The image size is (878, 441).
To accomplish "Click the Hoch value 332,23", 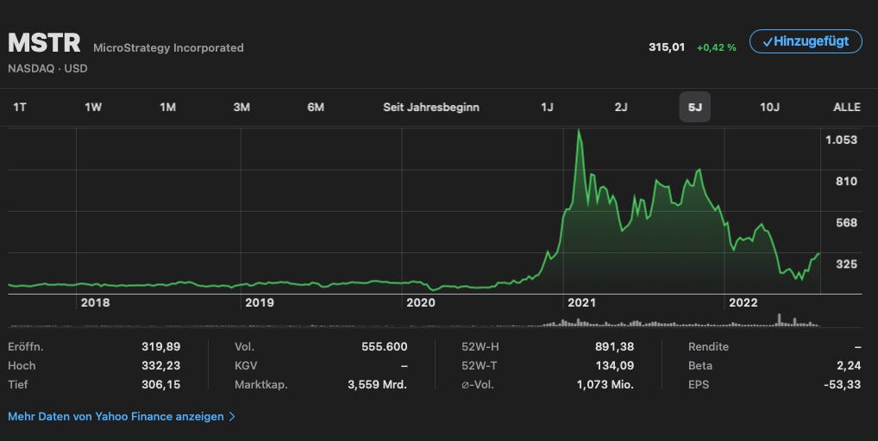I will tap(160, 365).
